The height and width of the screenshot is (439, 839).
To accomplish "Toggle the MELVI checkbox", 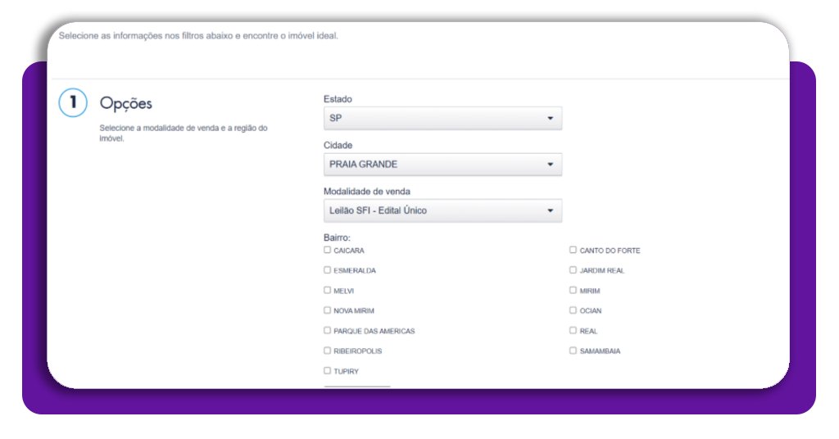I will coord(328,290).
